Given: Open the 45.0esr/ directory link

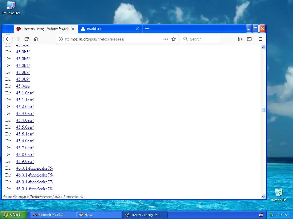Looking at the screenshot, I should 23,86.
